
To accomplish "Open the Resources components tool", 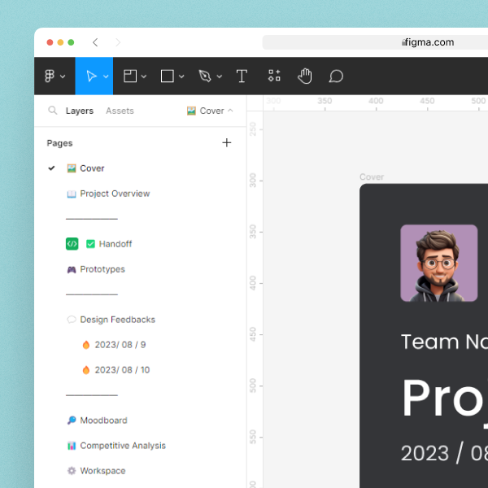I will (x=274, y=76).
